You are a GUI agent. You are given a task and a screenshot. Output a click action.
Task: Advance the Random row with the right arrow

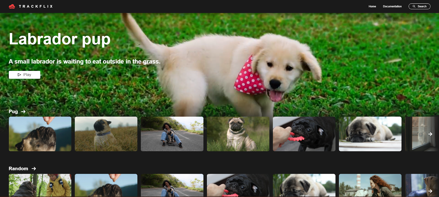[x=430, y=191]
